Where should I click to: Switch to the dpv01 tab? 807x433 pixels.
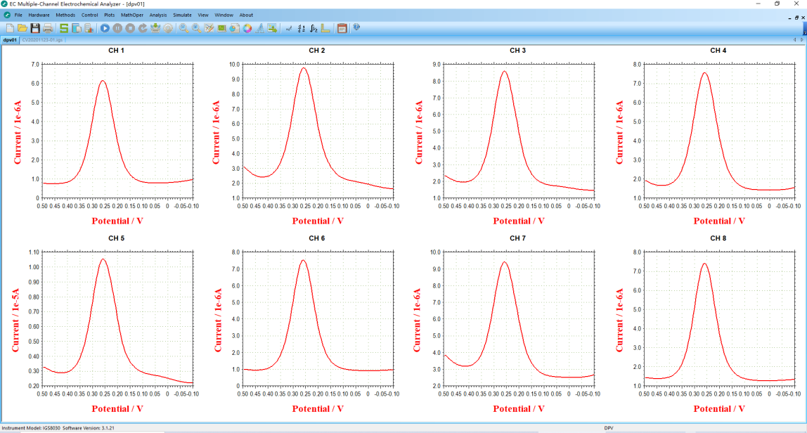coord(10,39)
